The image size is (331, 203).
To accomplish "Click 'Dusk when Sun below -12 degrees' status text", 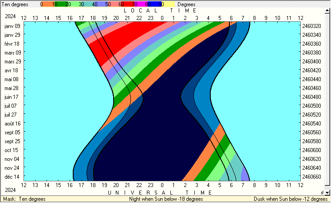I will [291, 199].
